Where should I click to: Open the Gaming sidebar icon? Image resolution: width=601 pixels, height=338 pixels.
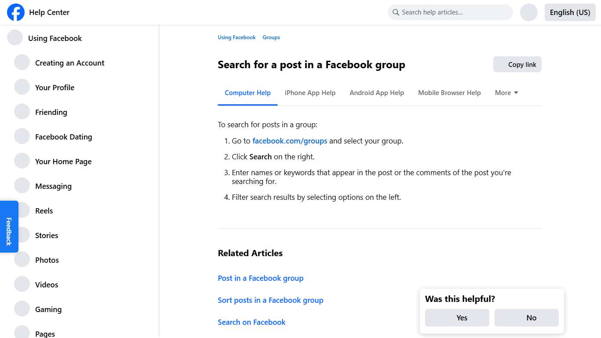[22, 309]
